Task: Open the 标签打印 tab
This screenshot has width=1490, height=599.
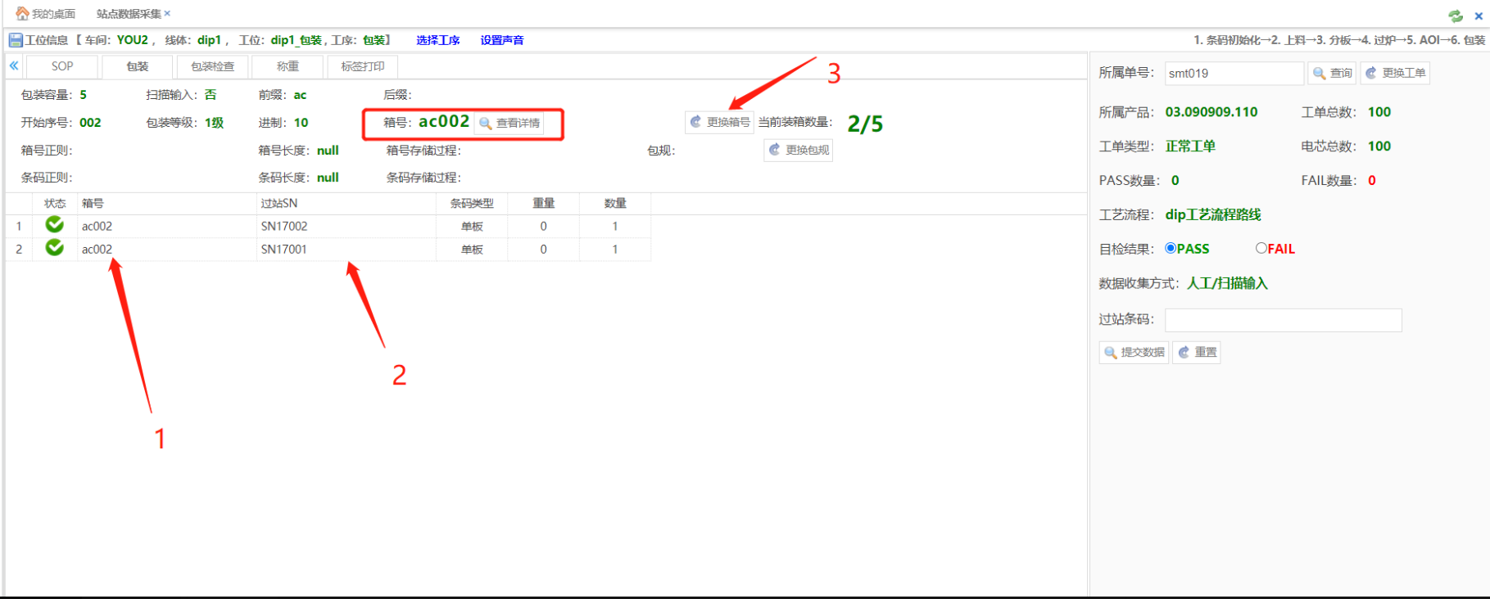Action: (362, 66)
